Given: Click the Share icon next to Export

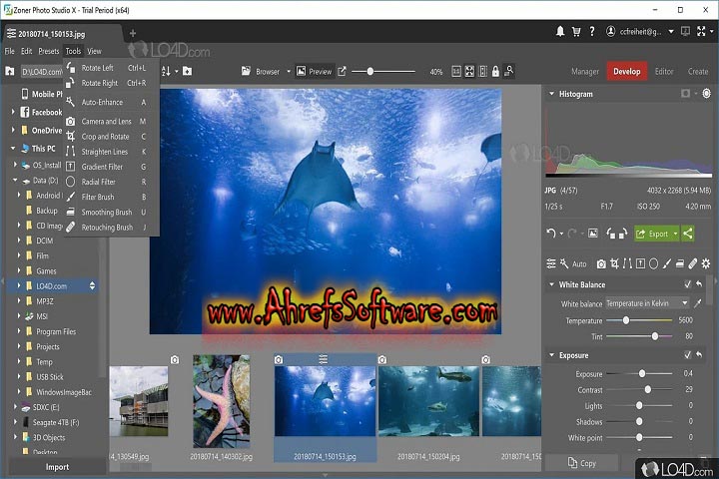Looking at the screenshot, I should click(x=687, y=234).
